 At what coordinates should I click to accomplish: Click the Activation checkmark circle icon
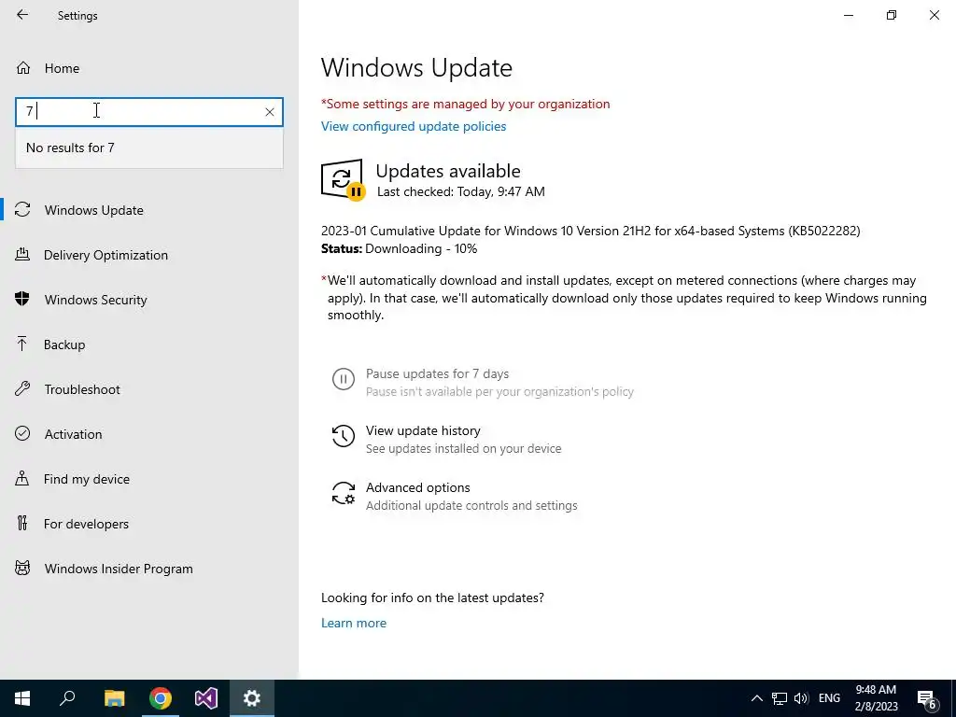tap(22, 433)
